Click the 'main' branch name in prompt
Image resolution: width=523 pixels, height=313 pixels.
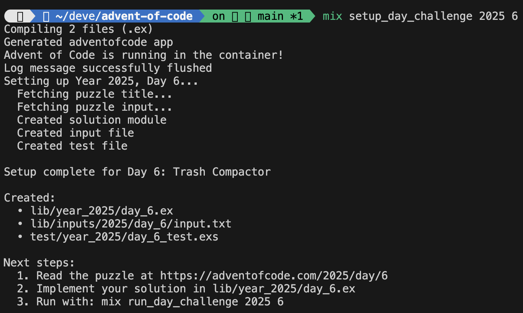point(270,16)
